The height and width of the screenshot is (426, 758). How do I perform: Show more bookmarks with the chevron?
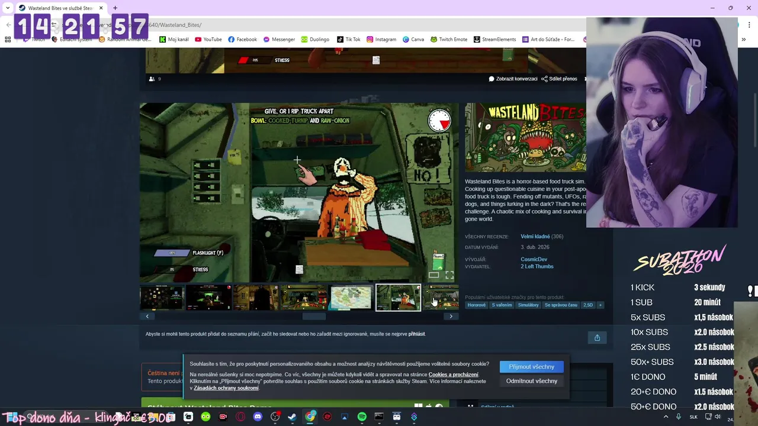[744, 39]
